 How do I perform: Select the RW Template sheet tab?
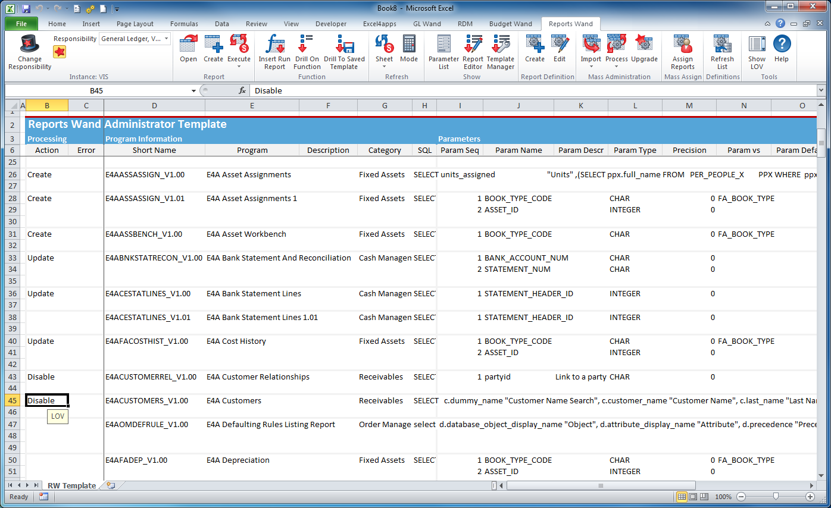(71, 485)
